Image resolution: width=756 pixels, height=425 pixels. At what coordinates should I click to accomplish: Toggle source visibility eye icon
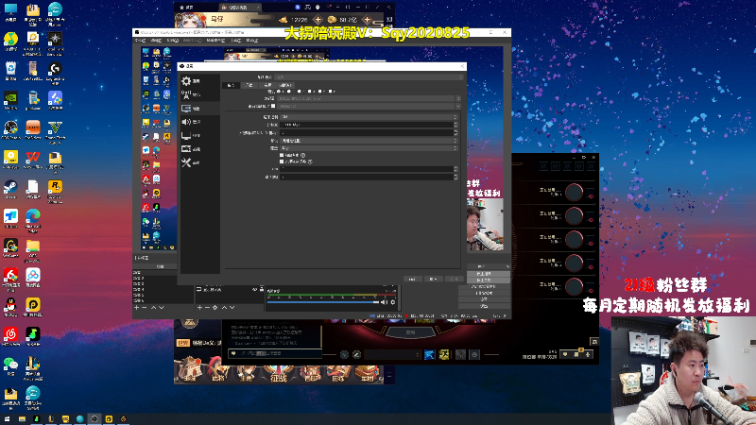tap(254, 290)
